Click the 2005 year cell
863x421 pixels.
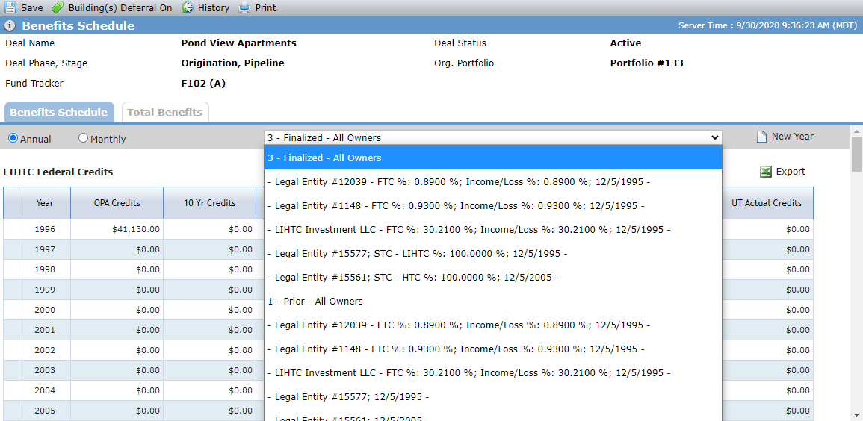pyautogui.click(x=45, y=410)
